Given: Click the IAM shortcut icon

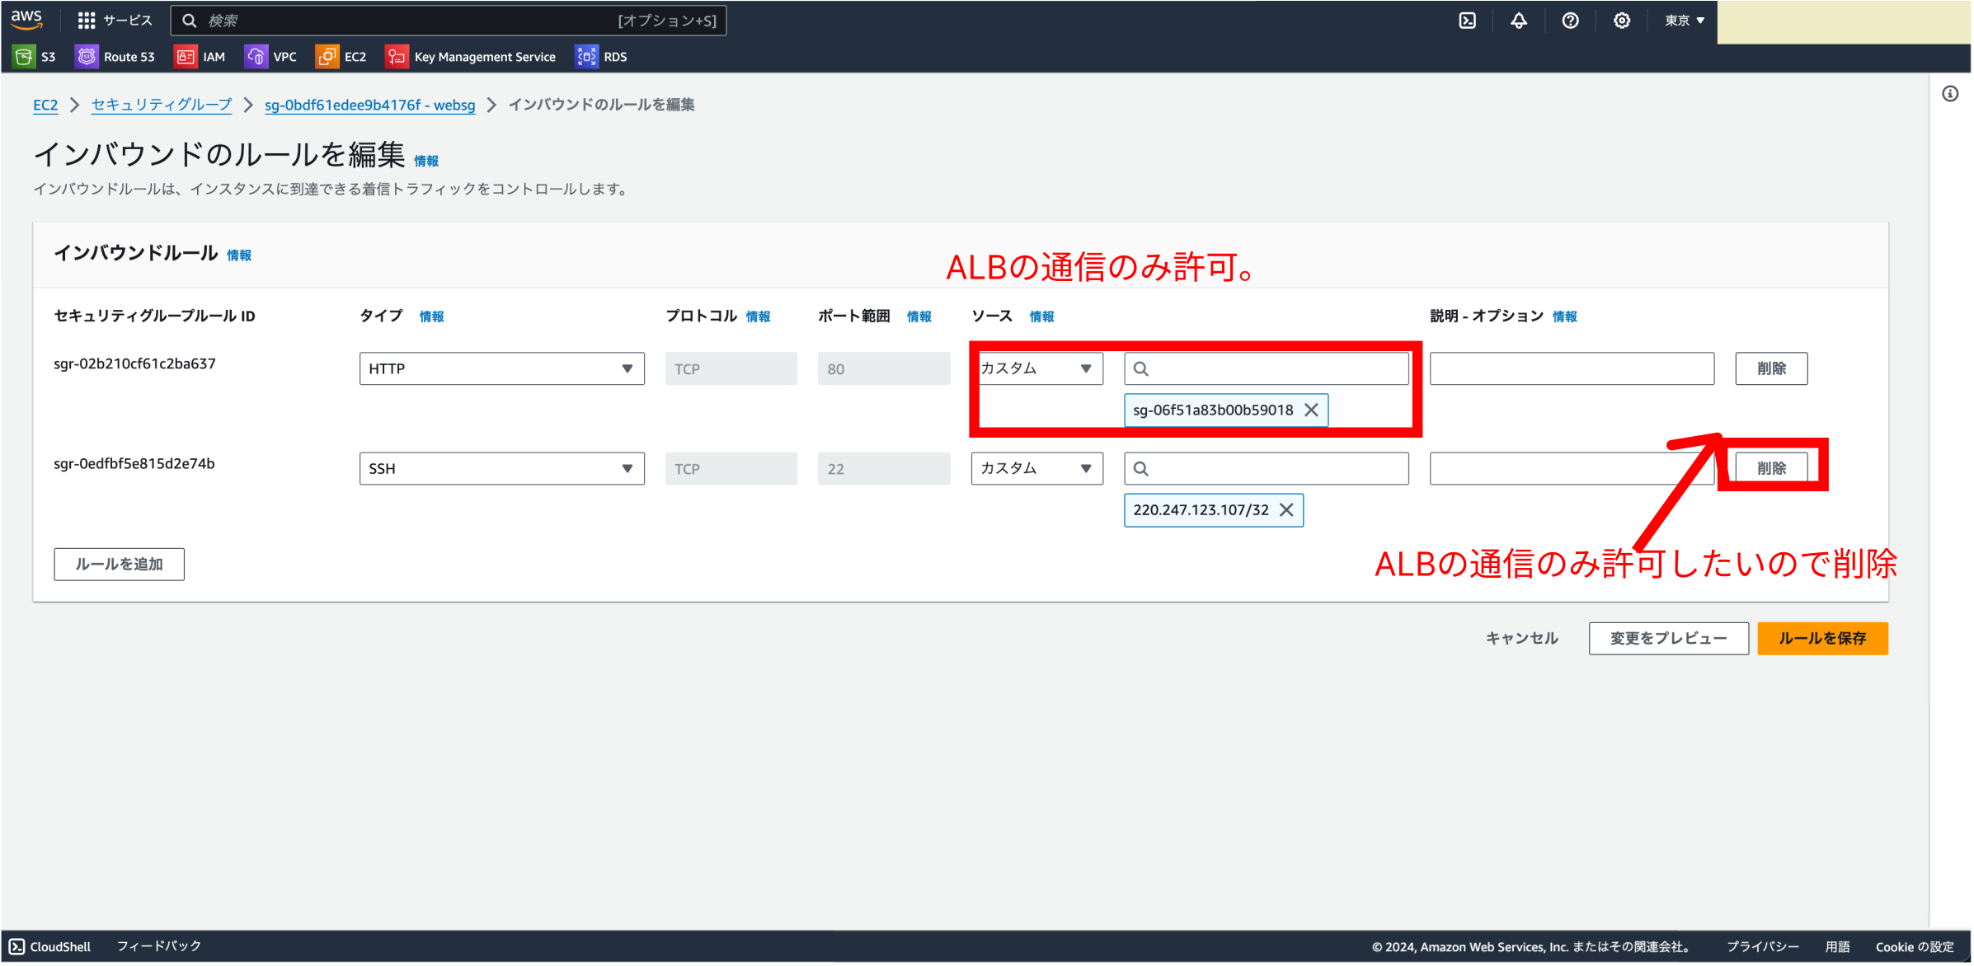Looking at the screenshot, I should [186, 57].
